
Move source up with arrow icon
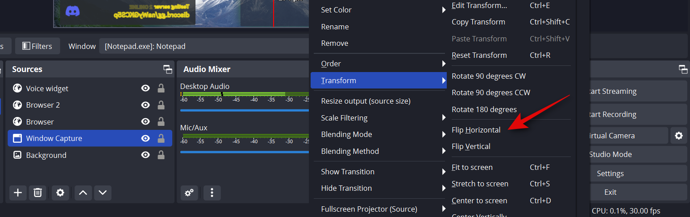coord(83,193)
